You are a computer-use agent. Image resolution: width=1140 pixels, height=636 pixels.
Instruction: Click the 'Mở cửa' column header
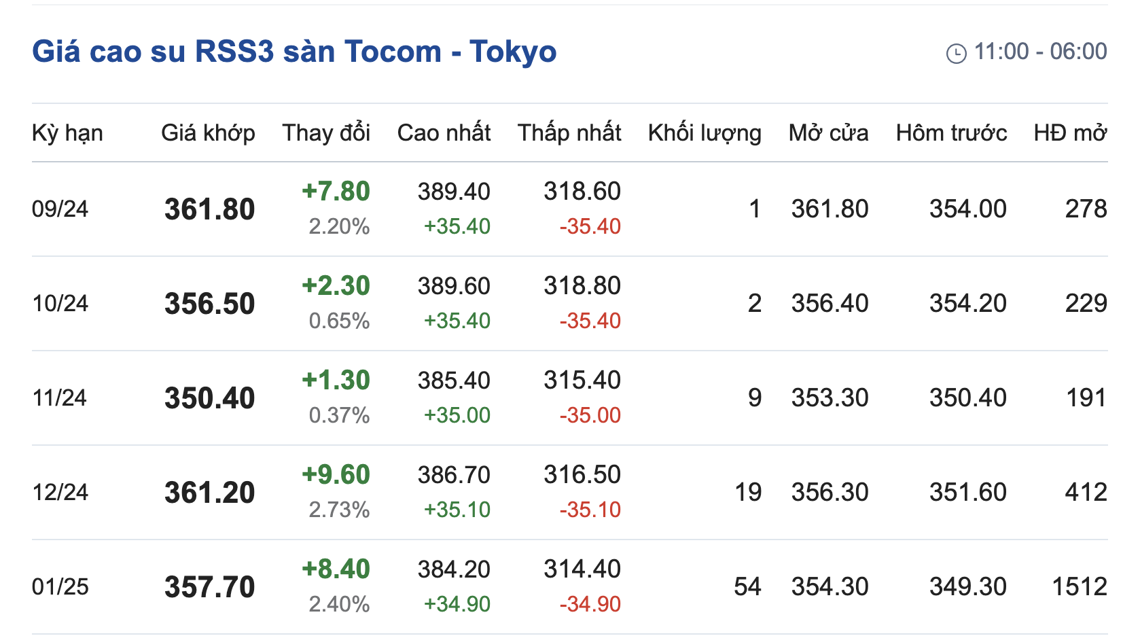(x=828, y=132)
